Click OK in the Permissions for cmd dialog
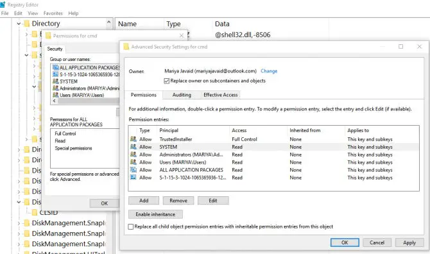The height and width of the screenshot is (254, 430). (x=105, y=203)
